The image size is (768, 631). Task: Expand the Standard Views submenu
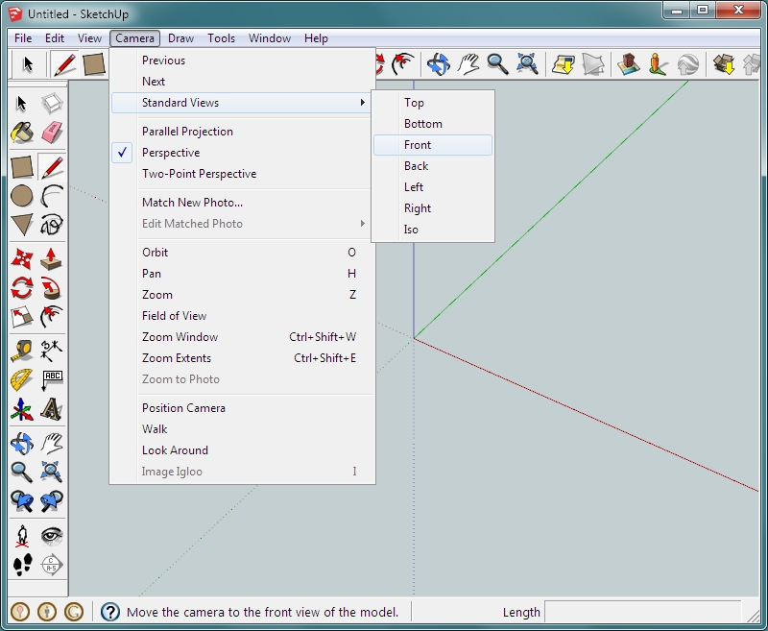click(241, 103)
